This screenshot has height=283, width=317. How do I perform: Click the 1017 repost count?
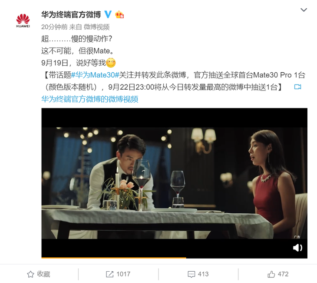pyautogui.click(x=123, y=274)
